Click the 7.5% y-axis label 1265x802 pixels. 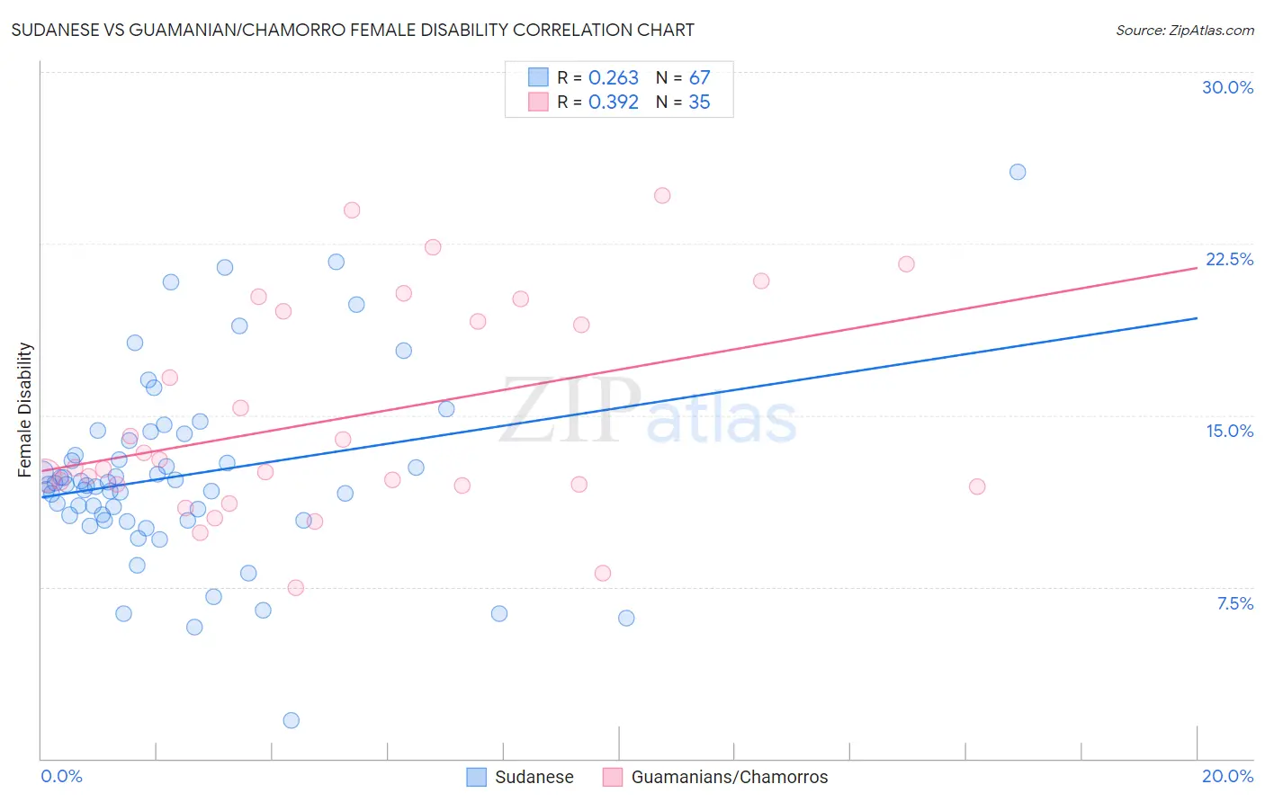point(1234,603)
